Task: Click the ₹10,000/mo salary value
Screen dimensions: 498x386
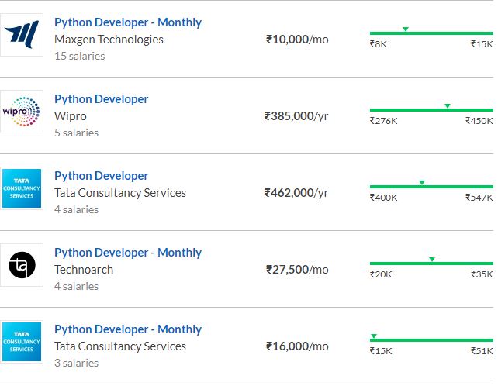Action: coord(297,40)
